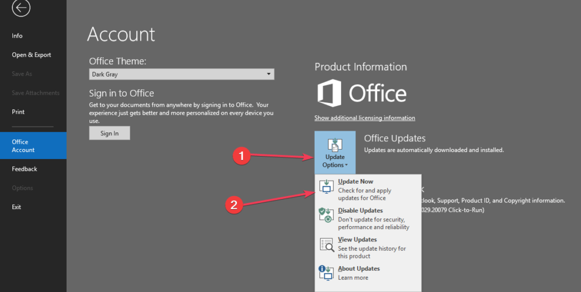Choose About Updates menu entry text

click(359, 268)
